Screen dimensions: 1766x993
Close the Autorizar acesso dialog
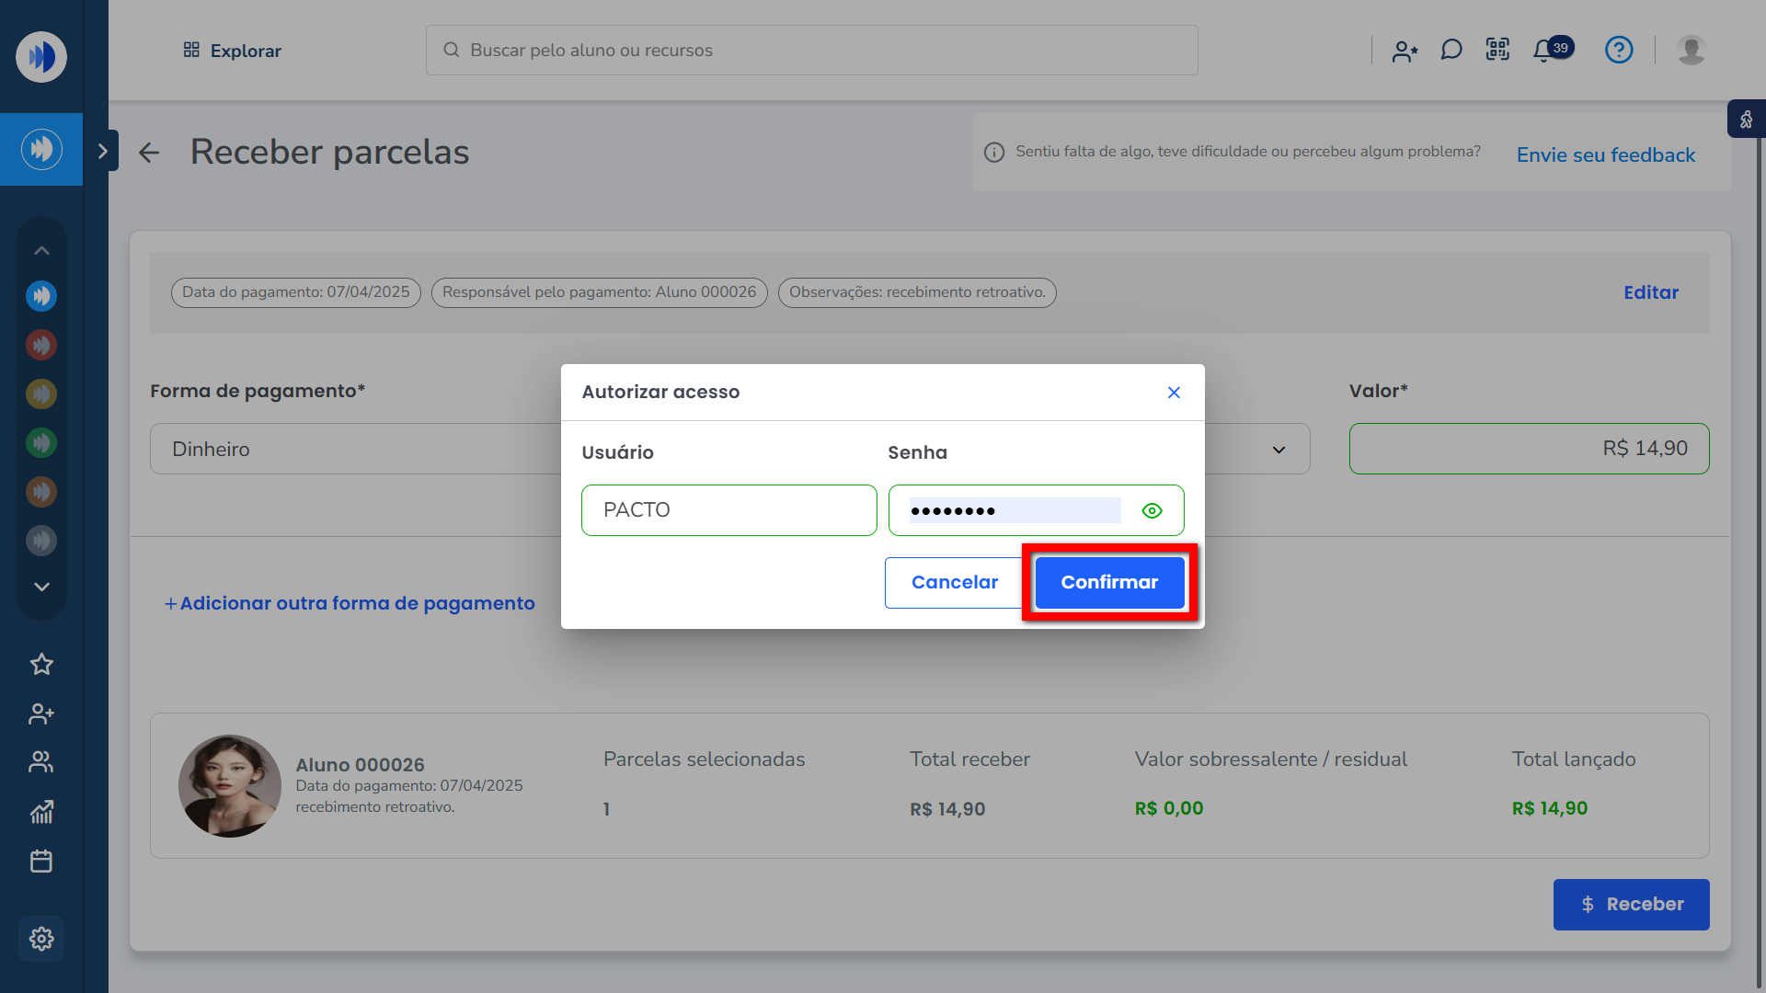click(1174, 393)
